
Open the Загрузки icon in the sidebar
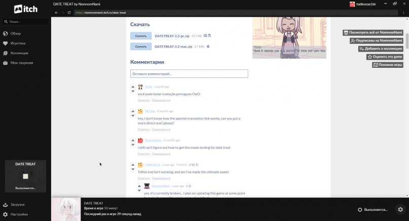click(x=5, y=205)
